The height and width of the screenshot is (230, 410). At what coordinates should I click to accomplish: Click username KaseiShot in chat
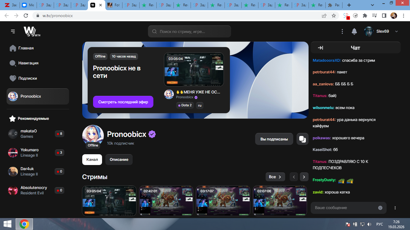point(322,150)
